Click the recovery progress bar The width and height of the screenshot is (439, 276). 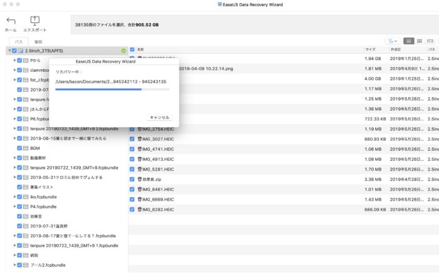112,89
